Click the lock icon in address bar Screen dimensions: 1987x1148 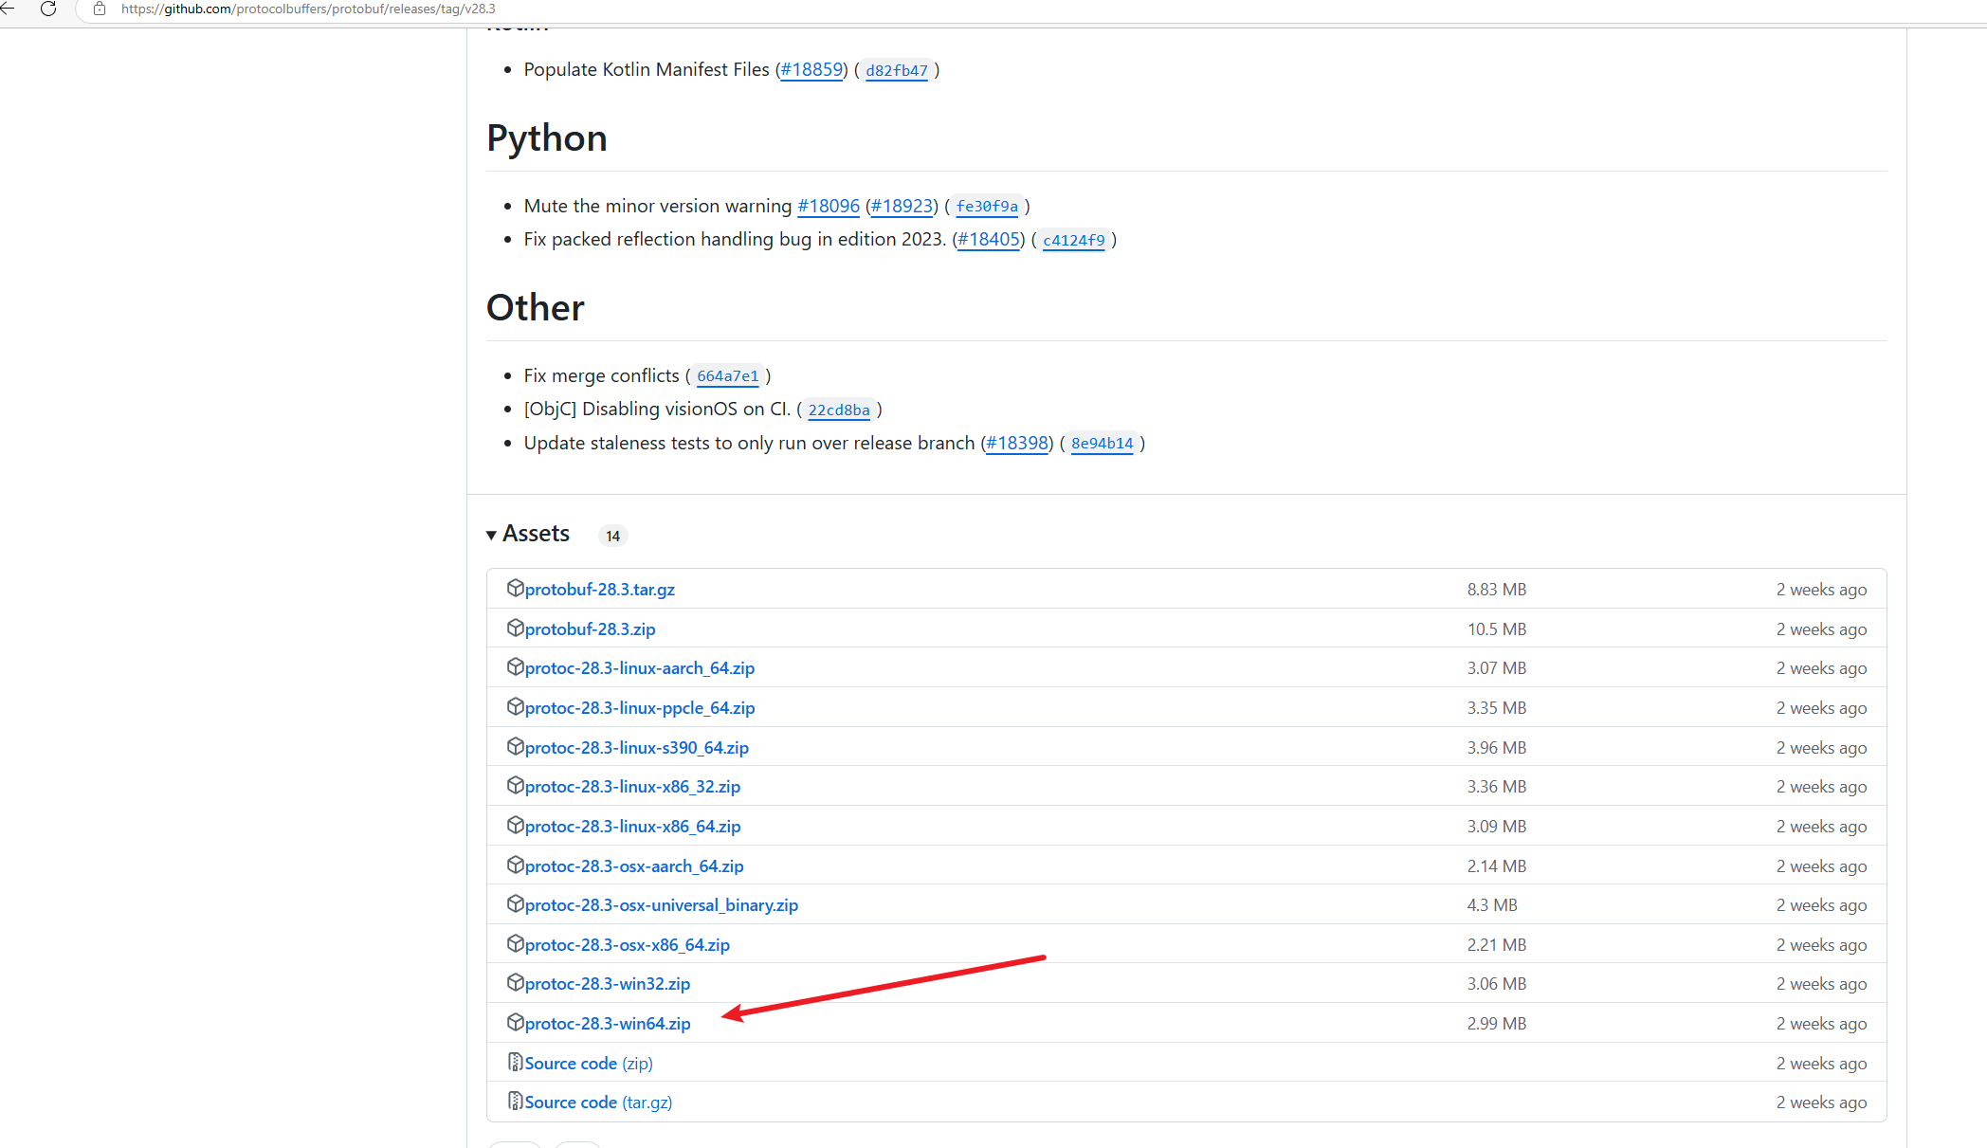click(100, 9)
